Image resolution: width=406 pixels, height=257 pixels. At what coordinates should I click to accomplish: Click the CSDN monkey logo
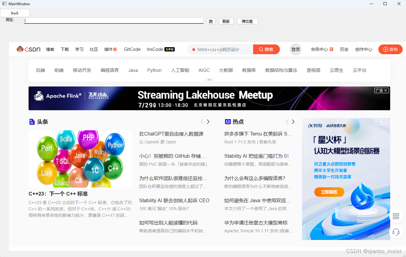[29, 49]
